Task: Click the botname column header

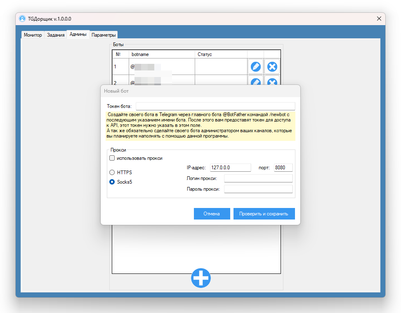Action: (162, 54)
